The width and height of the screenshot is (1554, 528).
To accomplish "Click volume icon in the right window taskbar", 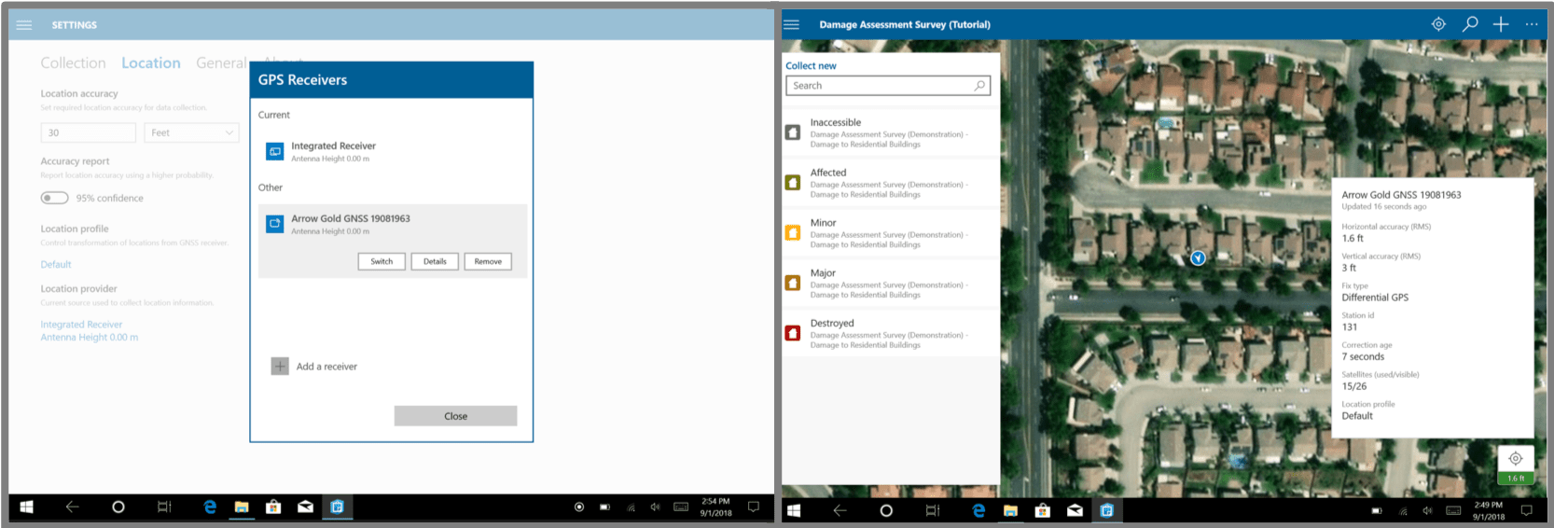I will pyautogui.click(x=1427, y=511).
